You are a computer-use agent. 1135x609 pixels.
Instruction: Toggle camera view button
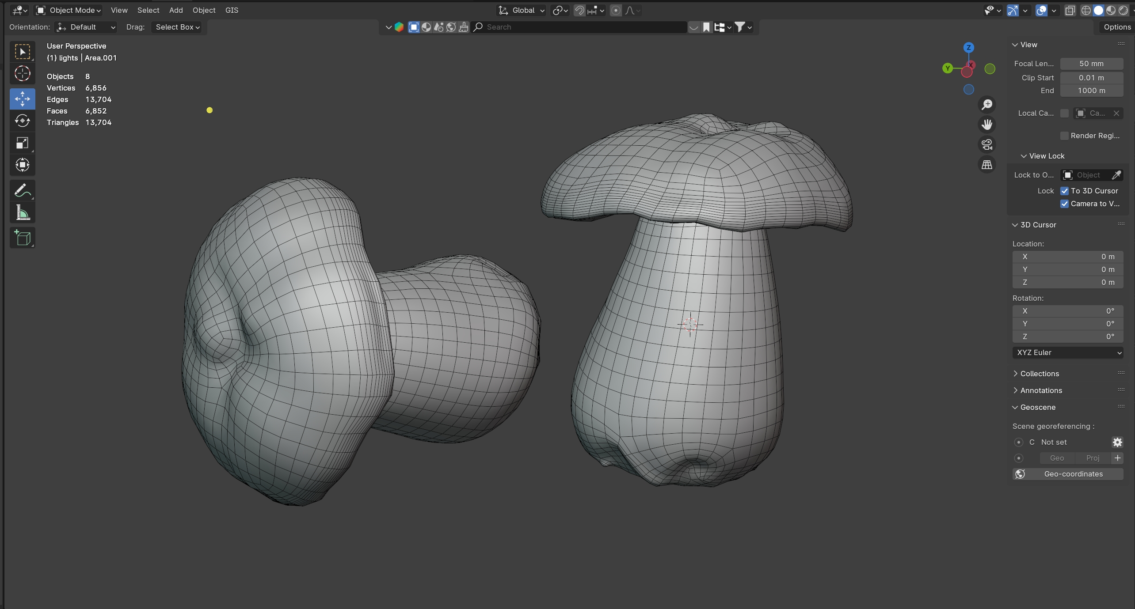click(987, 144)
